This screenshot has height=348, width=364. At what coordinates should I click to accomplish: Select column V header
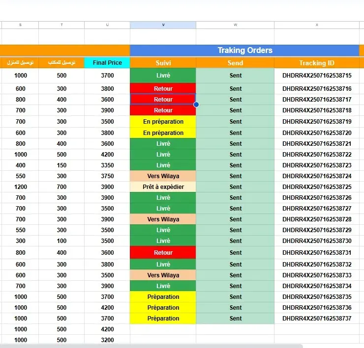[x=163, y=25]
